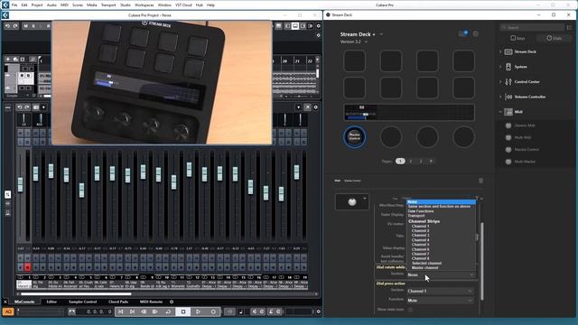Image resolution: width=578 pixels, height=325 pixels.
Task: Add a new page with plus button
Action: (431, 161)
